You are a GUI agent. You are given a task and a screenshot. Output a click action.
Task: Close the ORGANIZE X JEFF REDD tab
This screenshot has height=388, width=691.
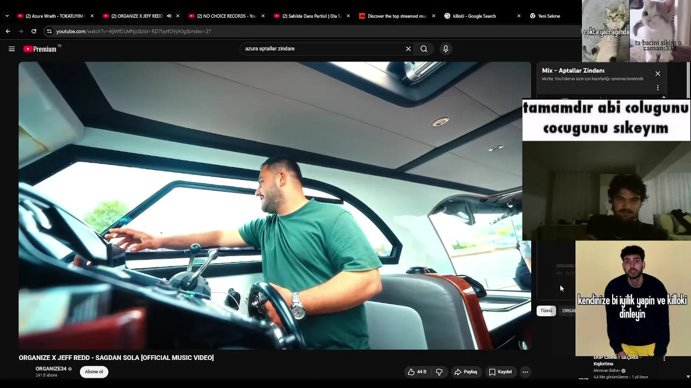coord(178,16)
